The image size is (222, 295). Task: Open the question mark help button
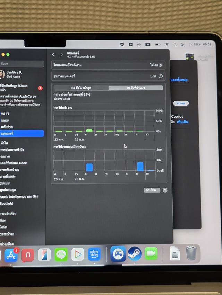[x=165, y=190]
